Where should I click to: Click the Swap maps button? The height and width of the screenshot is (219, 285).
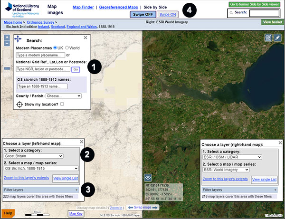pos(142,208)
